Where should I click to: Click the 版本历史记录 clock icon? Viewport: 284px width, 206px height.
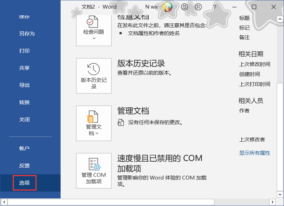[x=93, y=69]
